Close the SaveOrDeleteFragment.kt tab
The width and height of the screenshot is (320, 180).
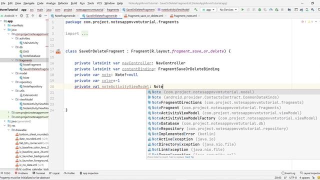click(120, 15)
